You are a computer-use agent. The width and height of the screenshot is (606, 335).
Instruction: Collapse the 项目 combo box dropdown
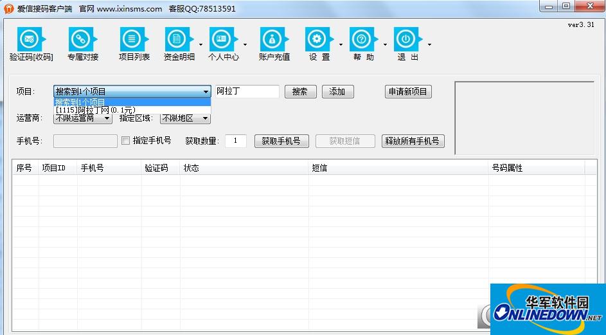(x=206, y=92)
